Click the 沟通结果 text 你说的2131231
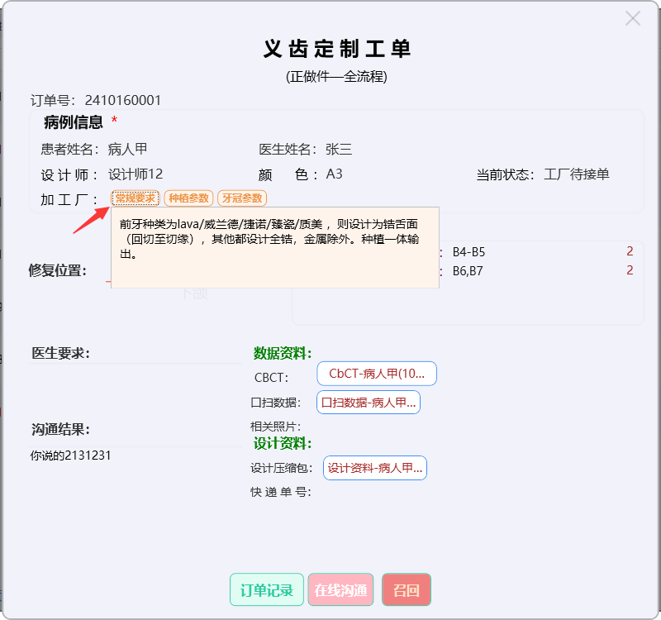 coord(71,455)
